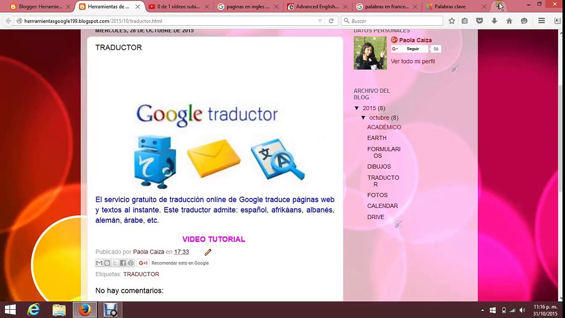Screen dimensions: 565x318
Task: Open the DRIVE archive post
Action: pos(376,217)
